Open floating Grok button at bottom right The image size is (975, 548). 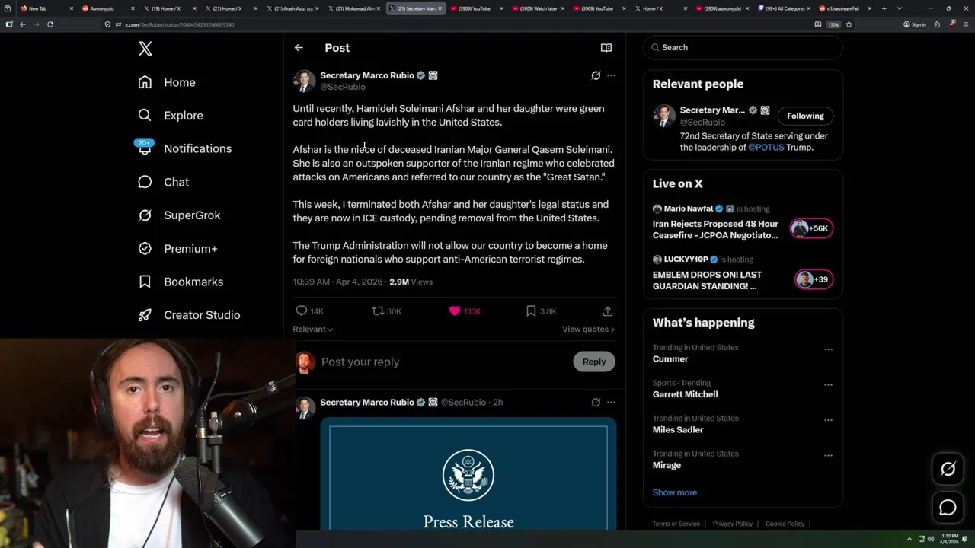[948, 469]
